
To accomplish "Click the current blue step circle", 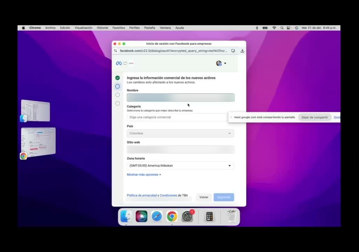I will pos(117,86).
